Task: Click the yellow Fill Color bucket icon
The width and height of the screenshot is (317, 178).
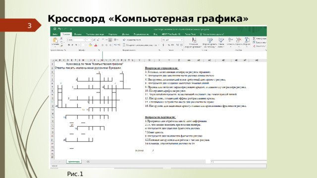Action: point(91,45)
